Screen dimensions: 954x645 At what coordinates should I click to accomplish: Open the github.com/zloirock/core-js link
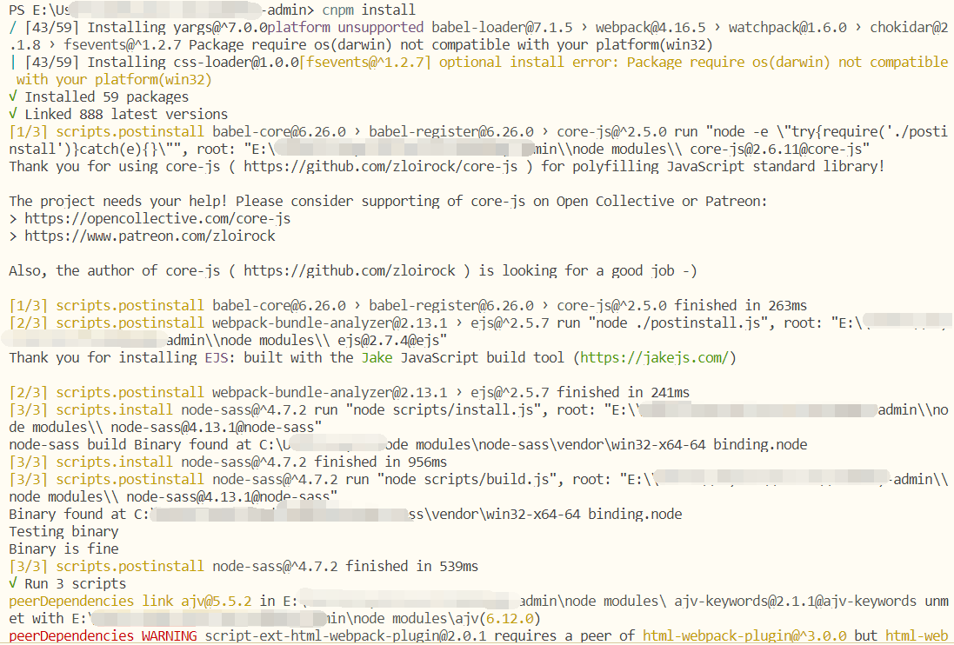pos(381,167)
